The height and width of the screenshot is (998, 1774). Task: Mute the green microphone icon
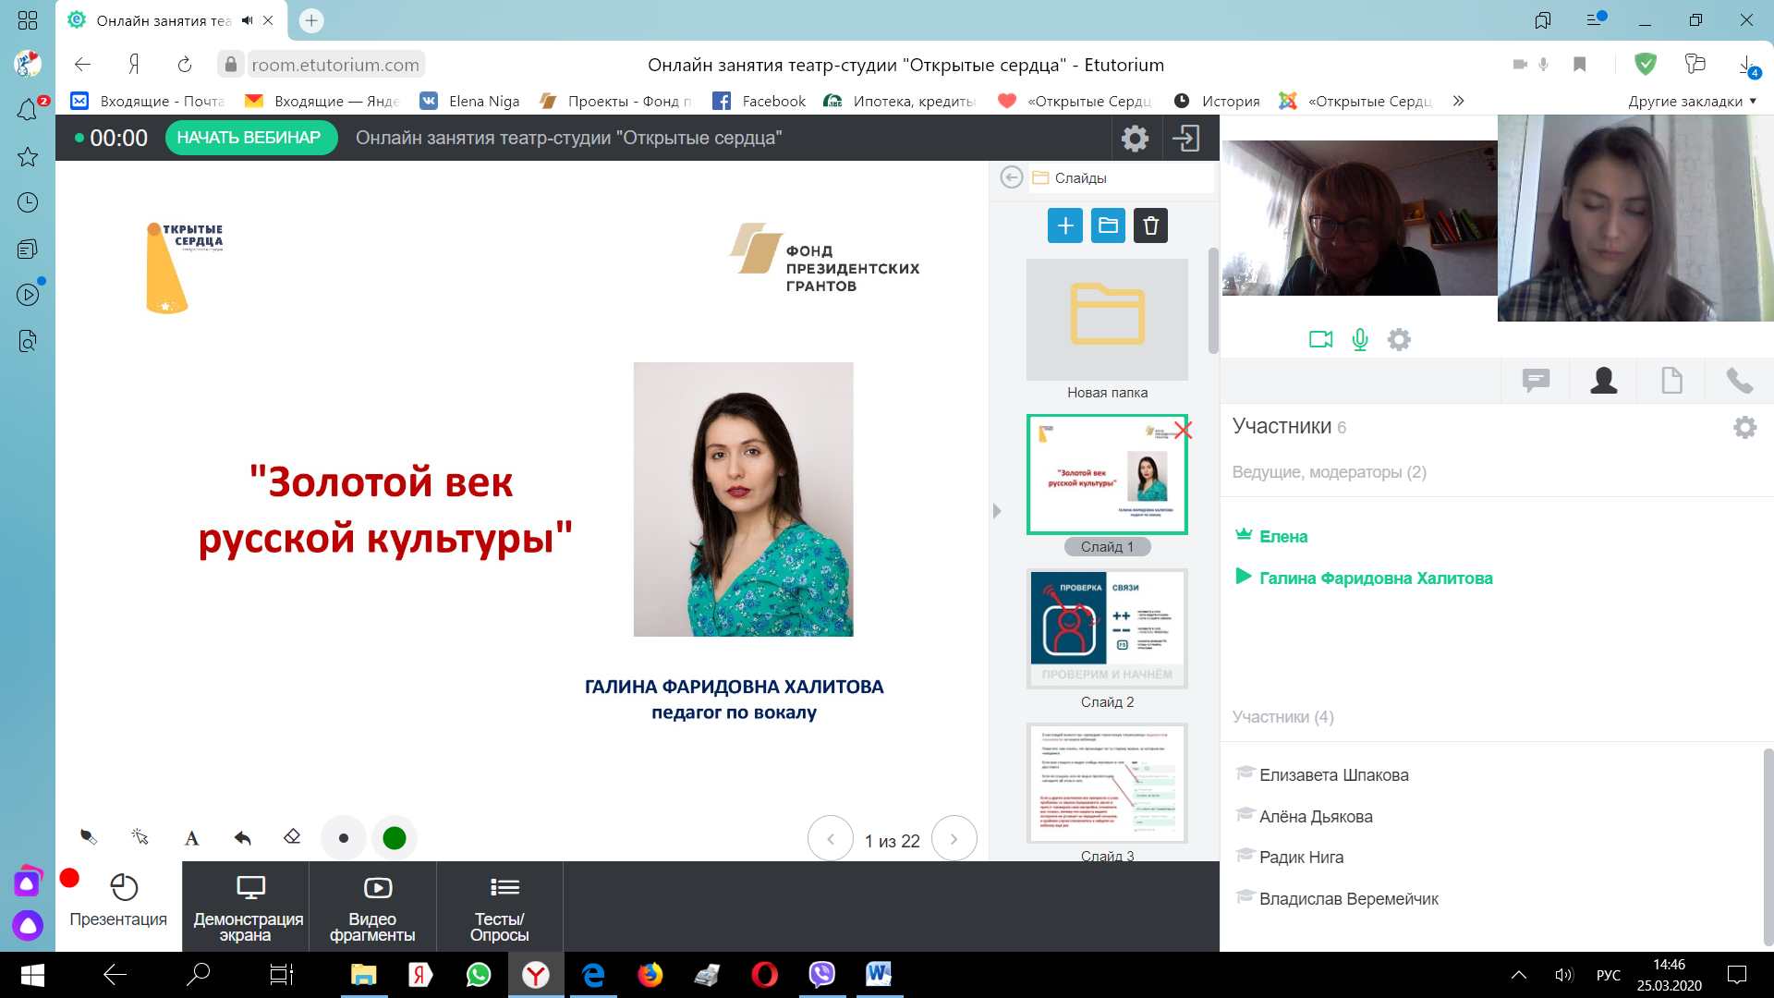tap(1359, 339)
